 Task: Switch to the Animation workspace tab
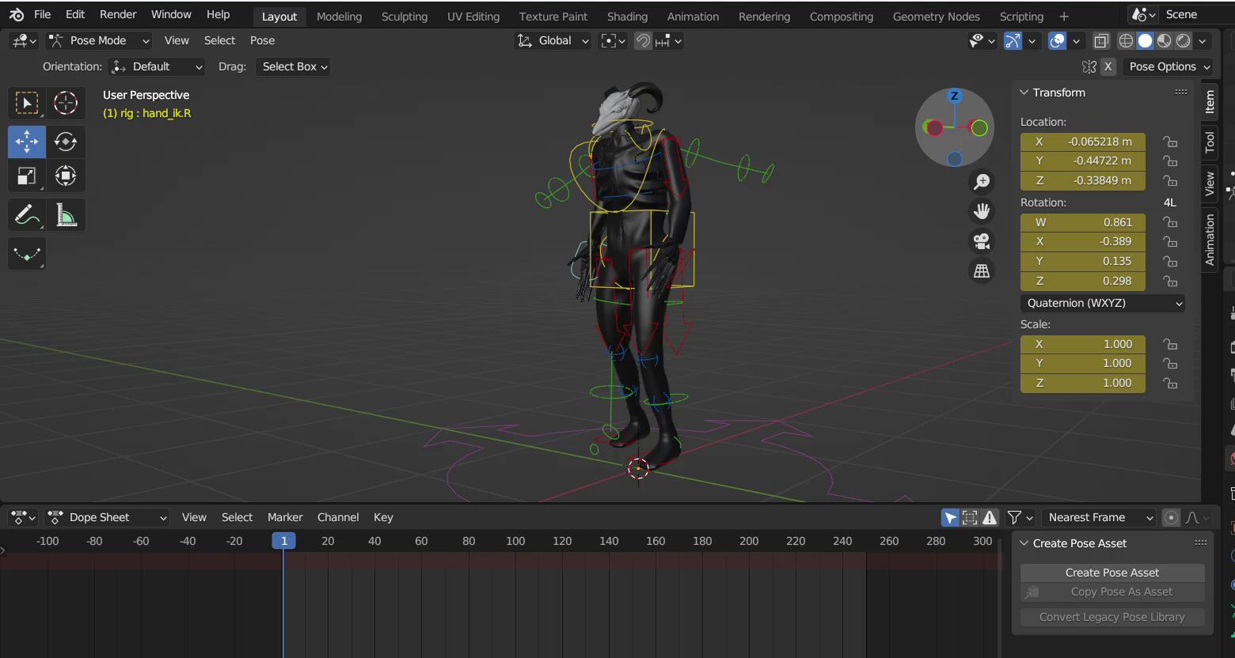click(693, 16)
